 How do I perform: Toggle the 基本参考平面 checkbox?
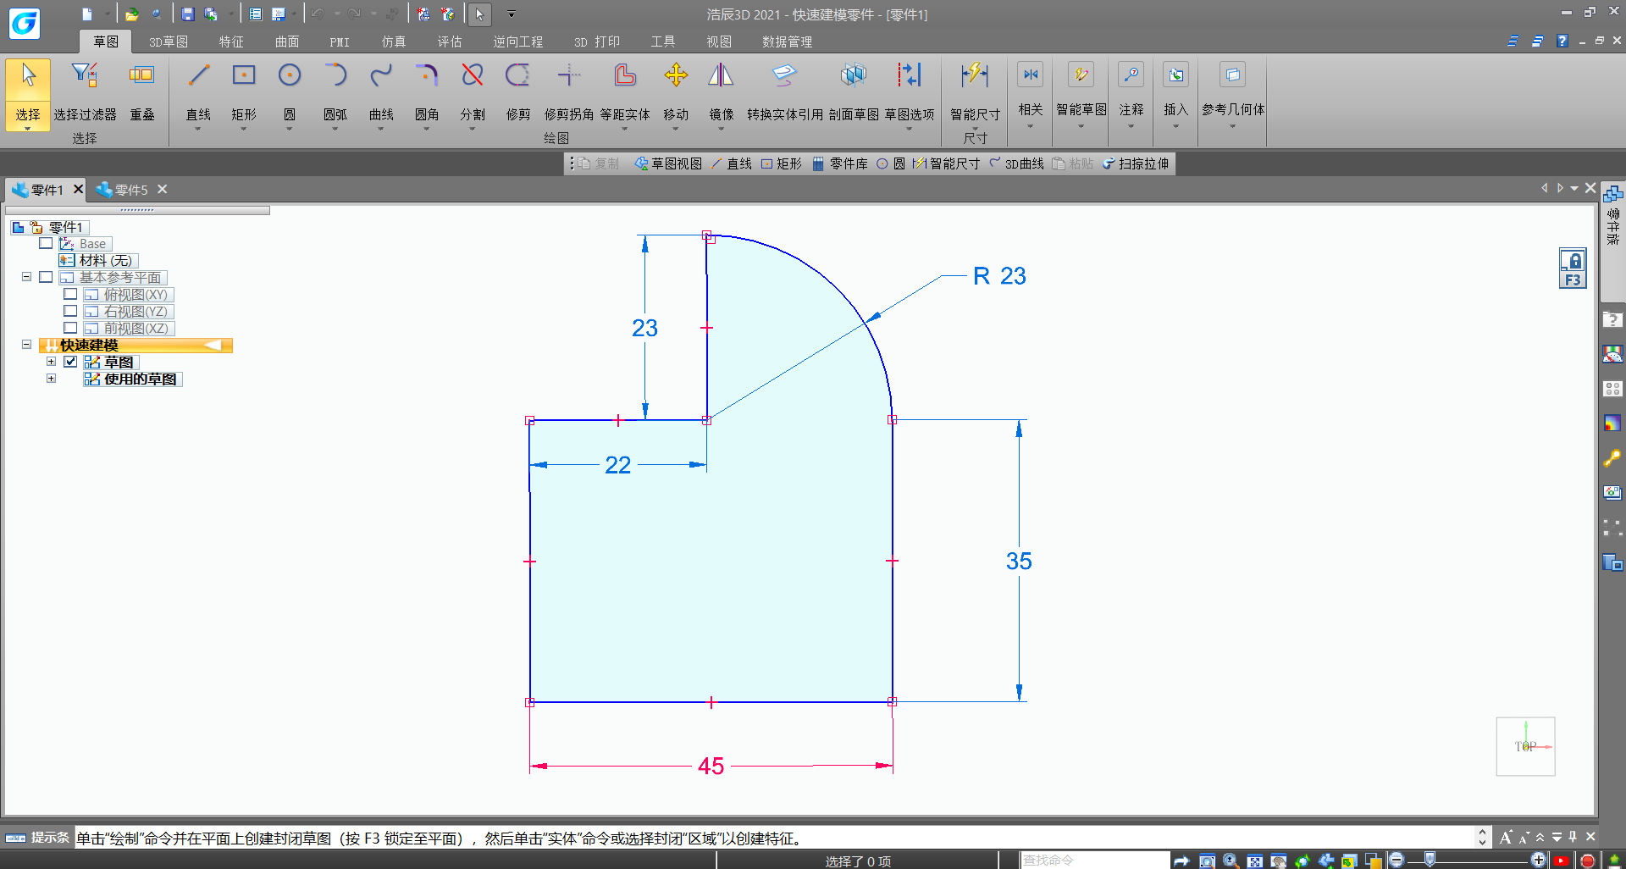coord(46,277)
